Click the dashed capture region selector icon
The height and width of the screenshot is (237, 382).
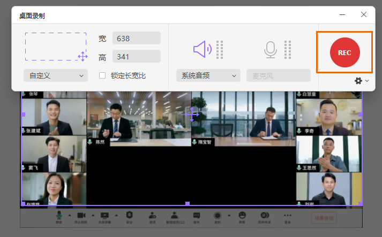coord(55,46)
